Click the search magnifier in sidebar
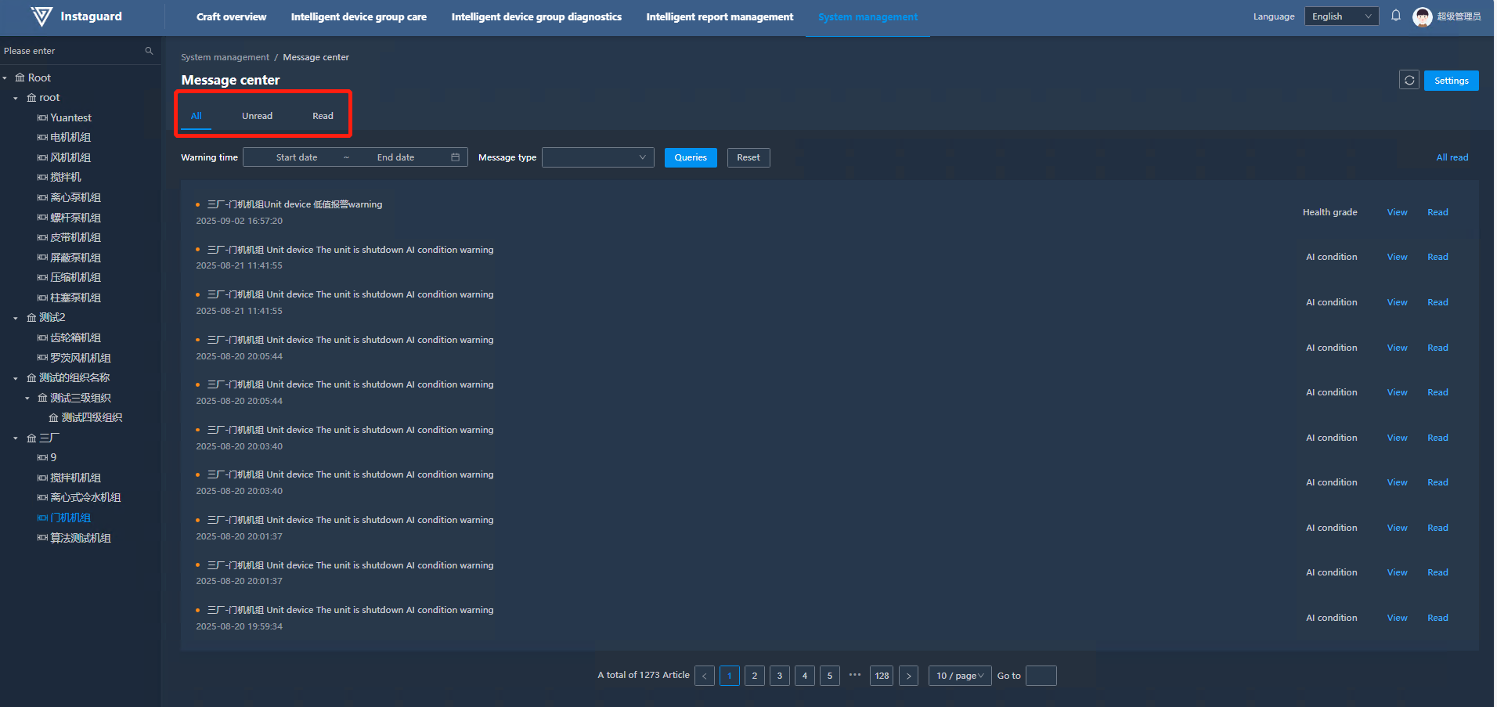Viewport: 1497px width, 707px height. [149, 51]
